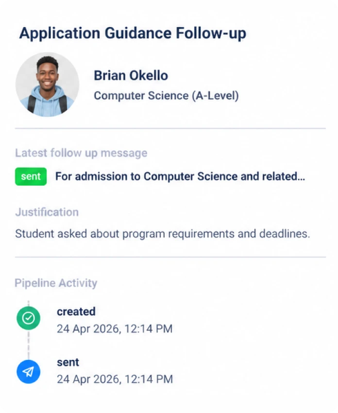The height and width of the screenshot is (413, 338).
Task: Click the created event timestamp
Action: (x=115, y=328)
